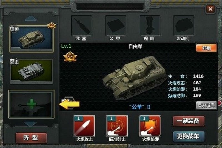Image resolution: width=222 pixels, height=148 pixels.
Task: Click the 更换战车 change vehicle button
Action: [x=189, y=136]
